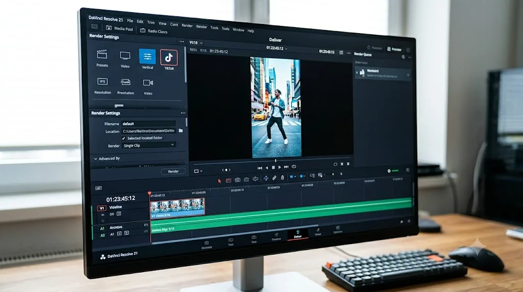Image resolution: width=523 pixels, height=292 pixels.
Task: Click the Render Queue search icon
Action: point(403,57)
